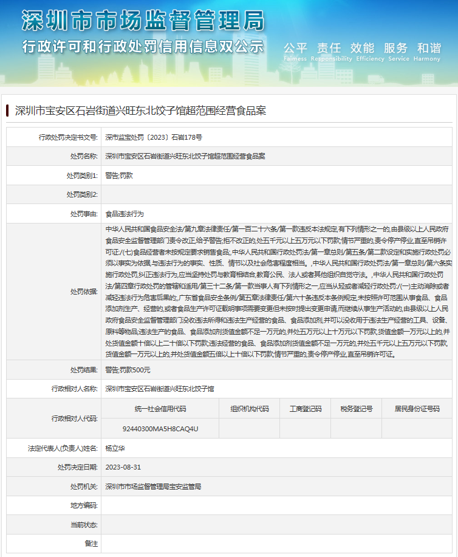The image size is (458, 557).
Task: Select the 处罚结果 label
Action: tap(84, 370)
